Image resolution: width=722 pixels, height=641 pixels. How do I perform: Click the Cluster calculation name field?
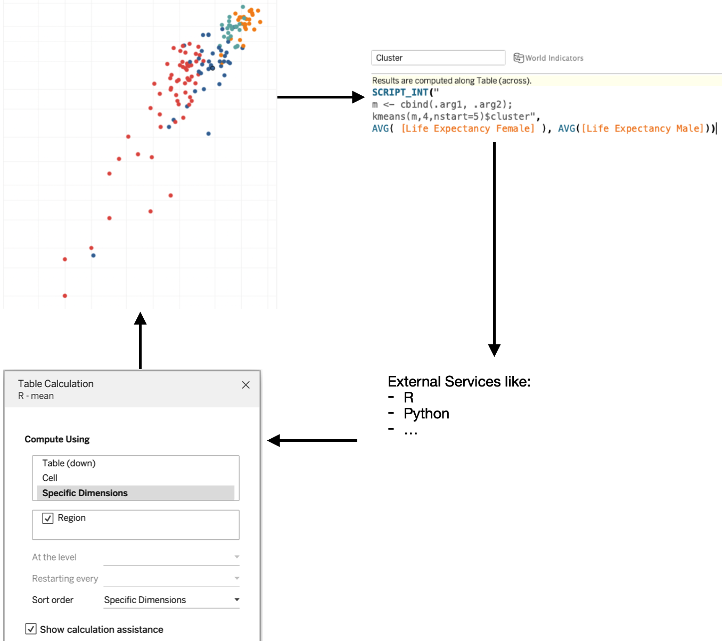438,57
